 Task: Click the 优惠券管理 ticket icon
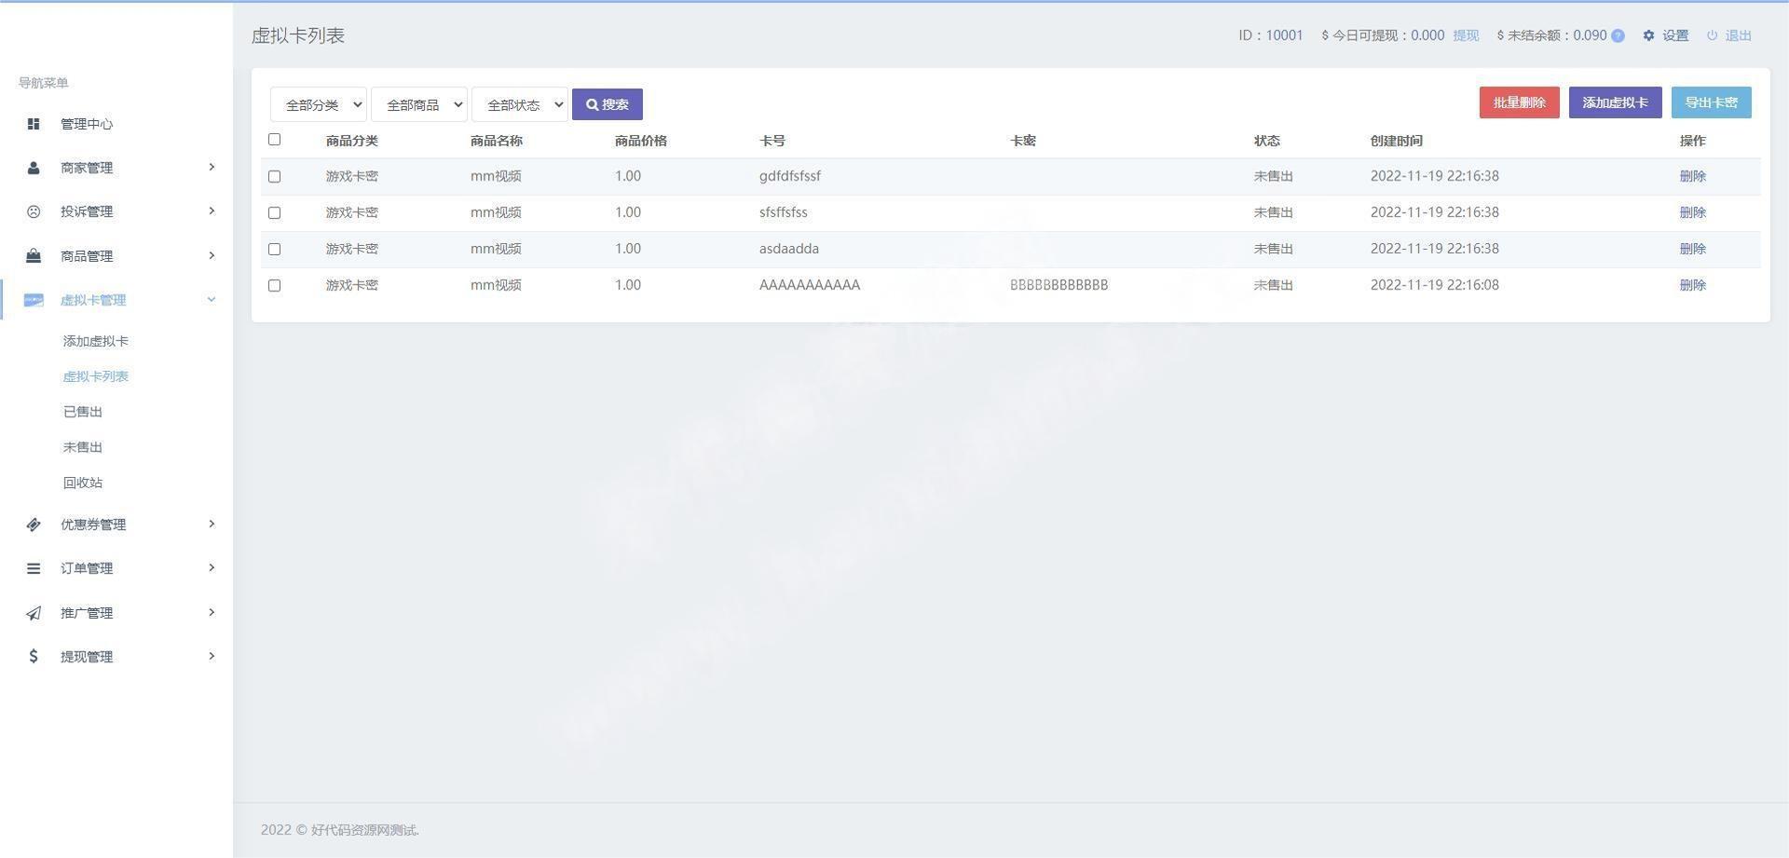click(34, 524)
